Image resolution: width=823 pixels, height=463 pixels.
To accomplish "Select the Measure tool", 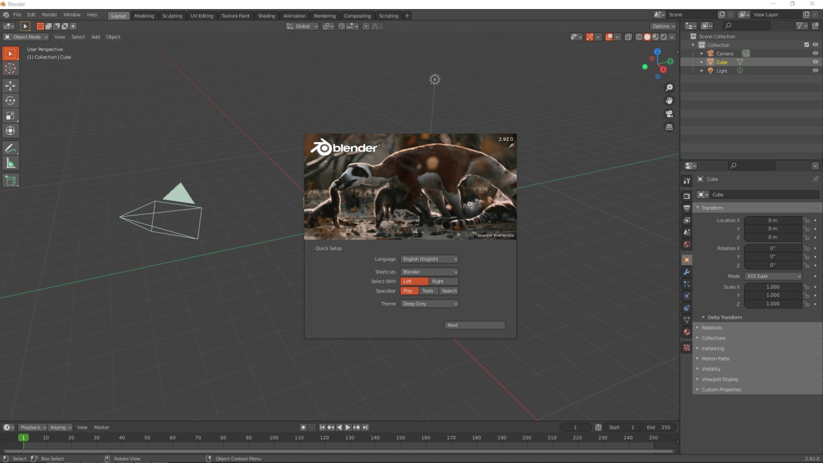I will point(10,163).
